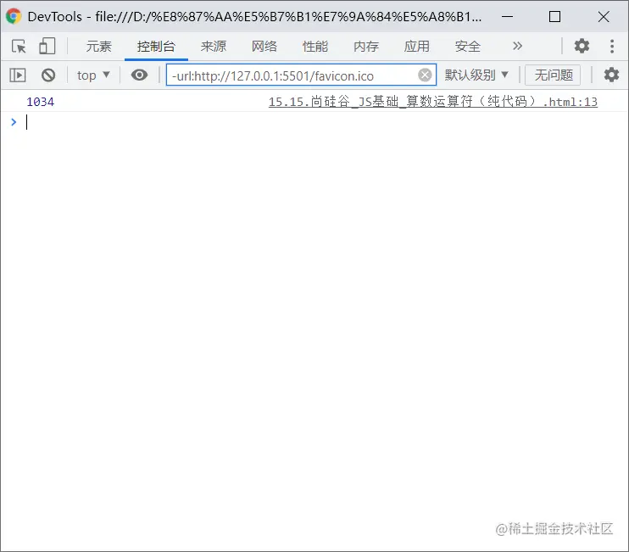Toggle the device toolbar icon
Image resolution: width=629 pixels, height=552 pixels.
click(47, 46)
